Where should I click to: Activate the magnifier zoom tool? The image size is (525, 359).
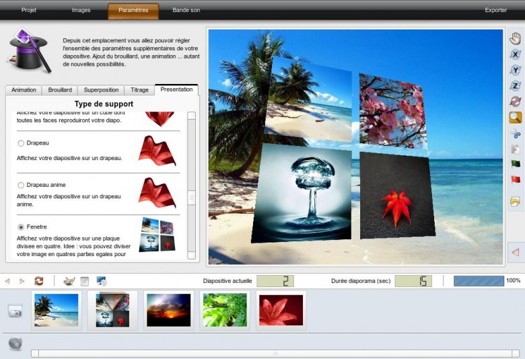(516, 118)
